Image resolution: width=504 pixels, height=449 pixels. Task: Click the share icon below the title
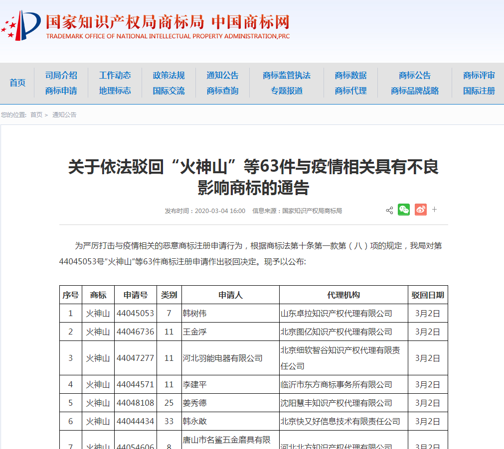(389, 211)
